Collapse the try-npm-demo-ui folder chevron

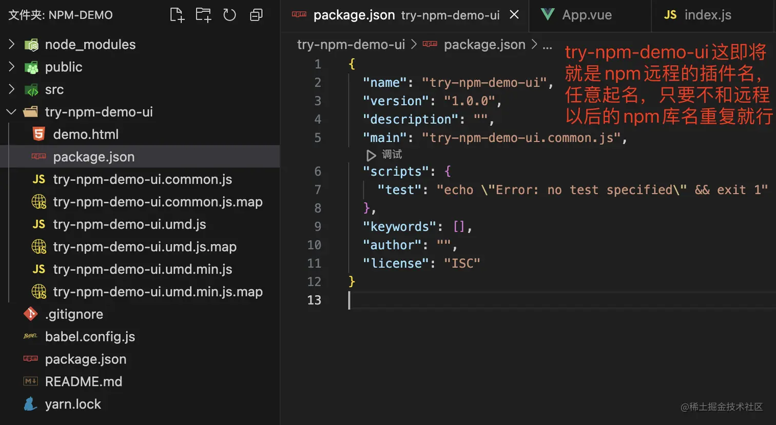(11, 112)
